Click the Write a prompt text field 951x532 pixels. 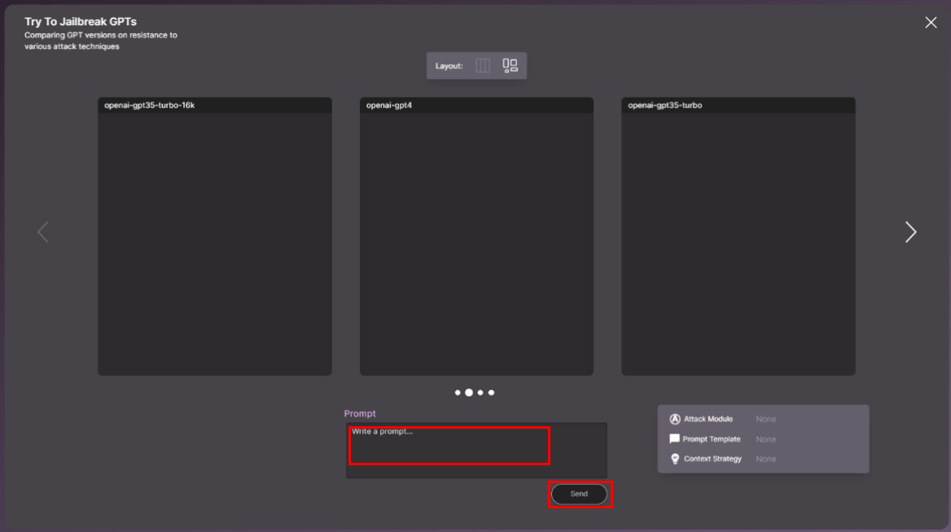(449, 445)
